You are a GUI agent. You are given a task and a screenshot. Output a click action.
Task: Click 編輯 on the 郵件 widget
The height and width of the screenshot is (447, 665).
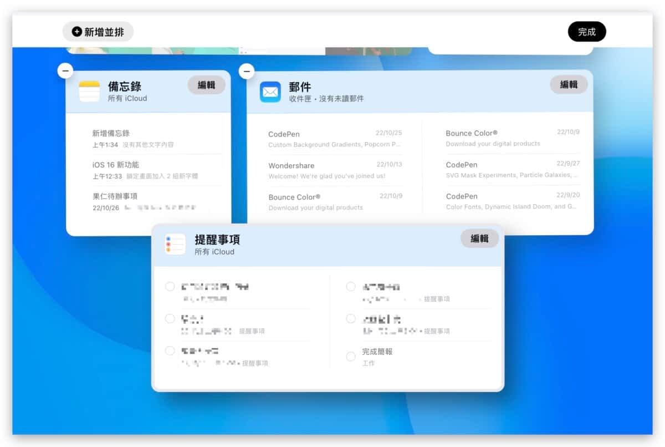click(569, 85)
